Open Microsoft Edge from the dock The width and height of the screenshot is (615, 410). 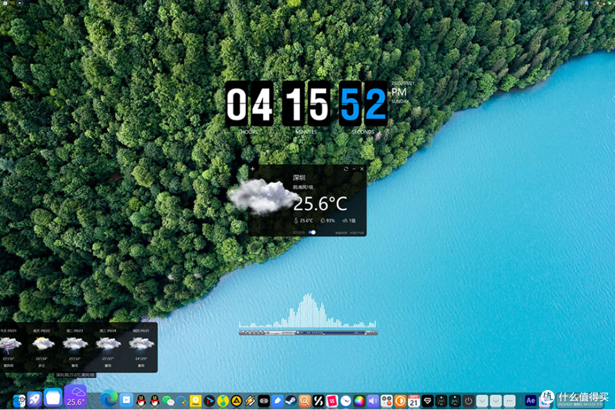[x=109, y=399]
